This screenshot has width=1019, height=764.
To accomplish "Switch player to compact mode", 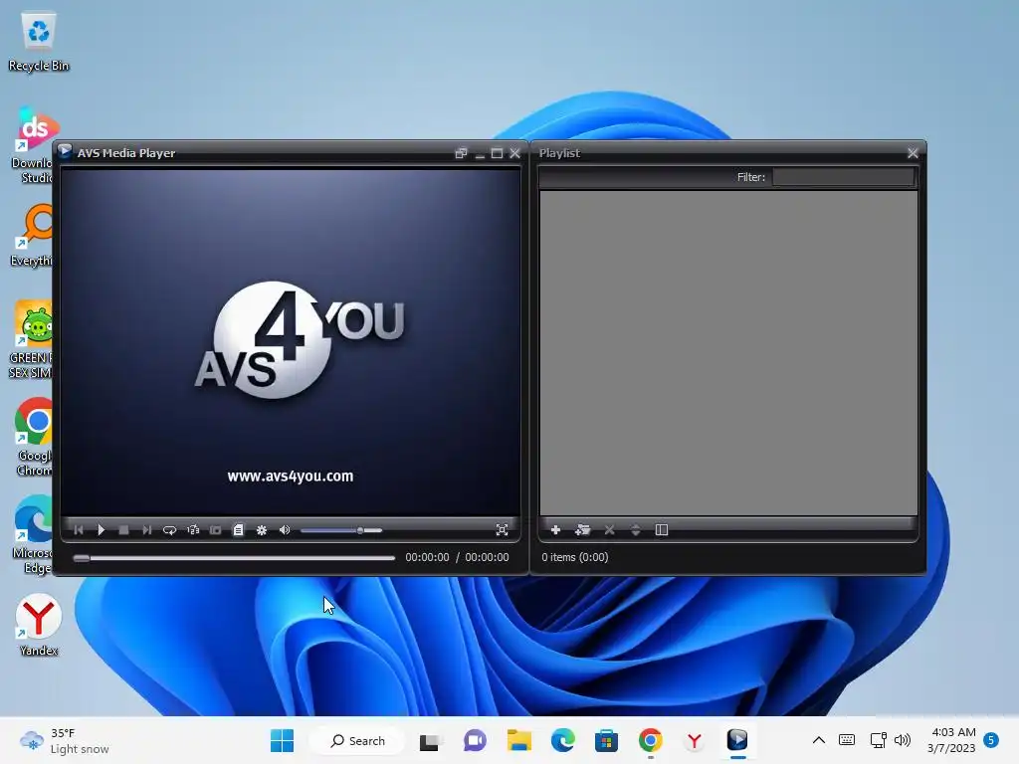I will point(461,153).
